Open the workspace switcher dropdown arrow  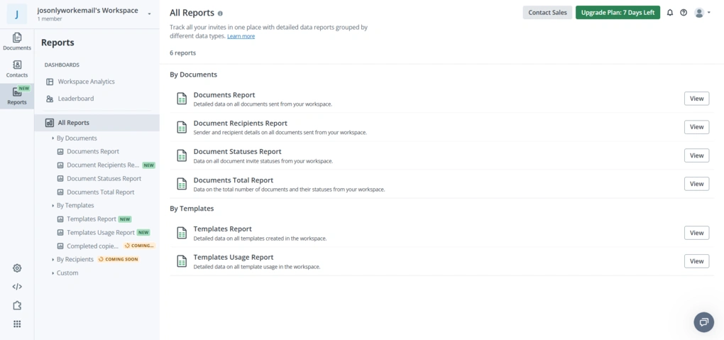(149, 14)
